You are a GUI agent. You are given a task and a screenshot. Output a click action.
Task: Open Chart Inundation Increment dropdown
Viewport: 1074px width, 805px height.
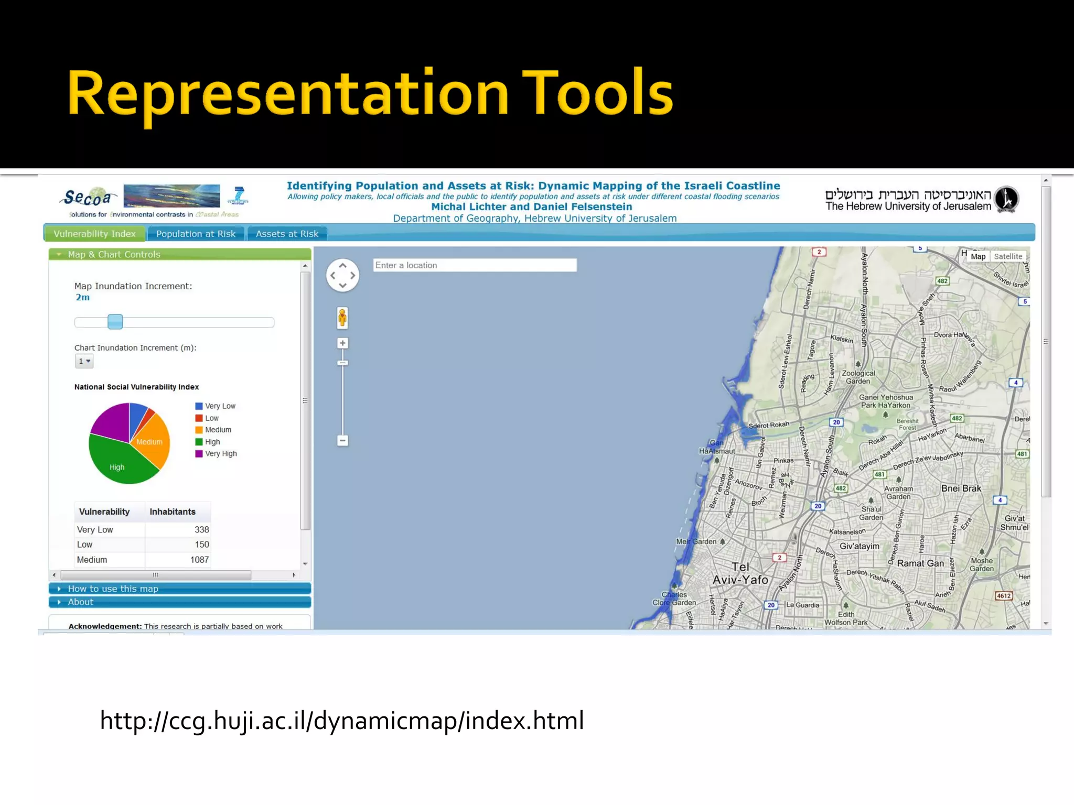84,361
